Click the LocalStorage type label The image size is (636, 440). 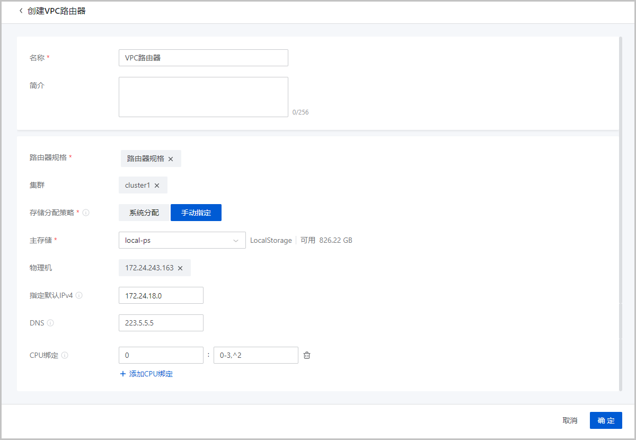pos(271,240)
